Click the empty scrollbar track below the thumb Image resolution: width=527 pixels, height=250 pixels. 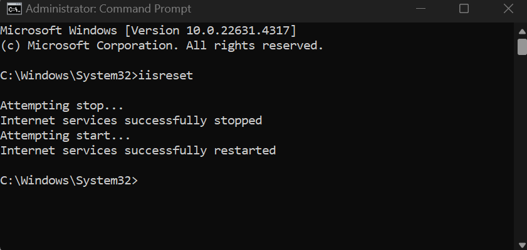[522, 147]
